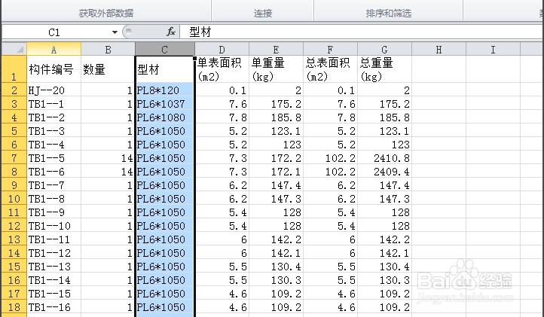This screenshot has height=317, width=544.
Task: Click the 总表面积(m2) header cell
Action: tap(330, 69)
